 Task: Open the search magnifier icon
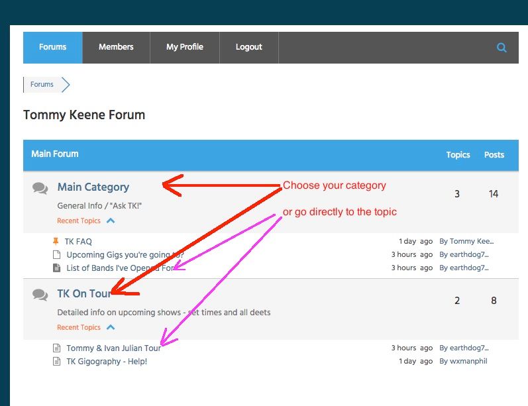[x=502, y=48]
